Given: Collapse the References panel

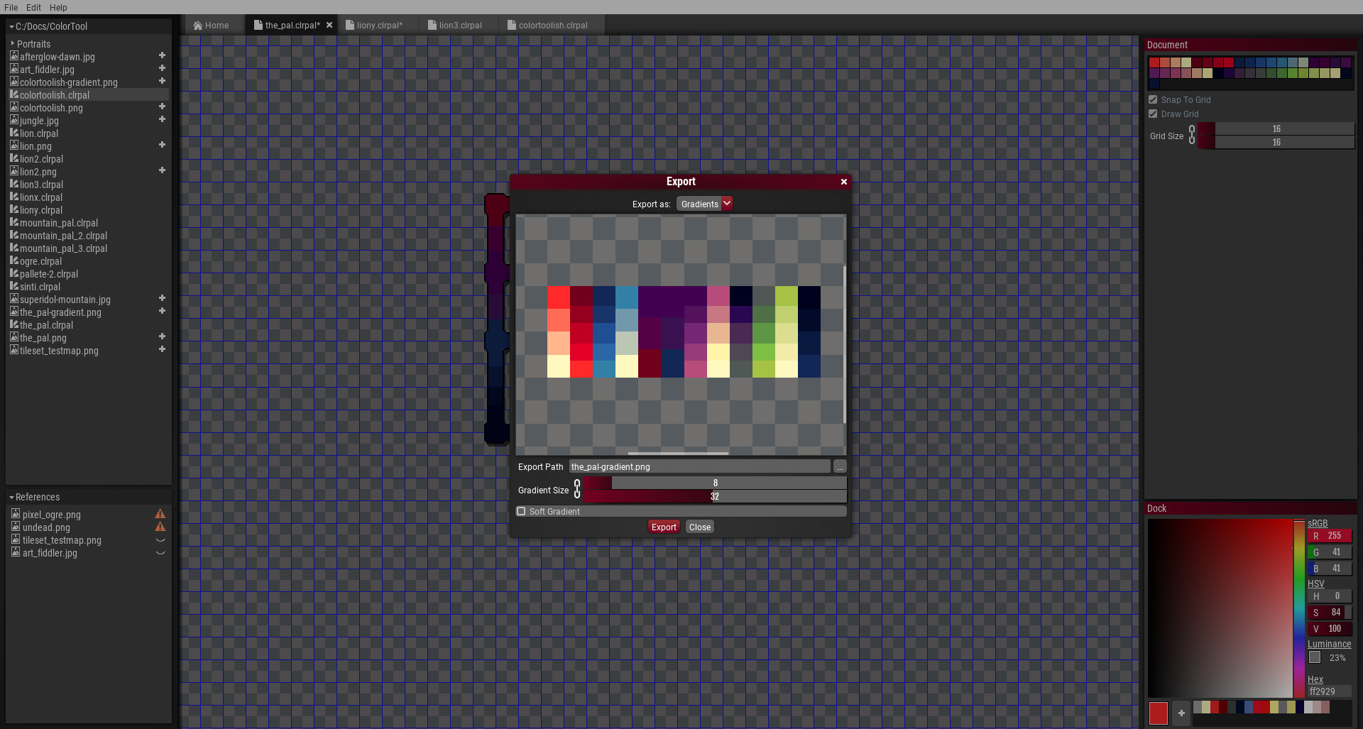Looking at the screenshot, I should point(11,497).
